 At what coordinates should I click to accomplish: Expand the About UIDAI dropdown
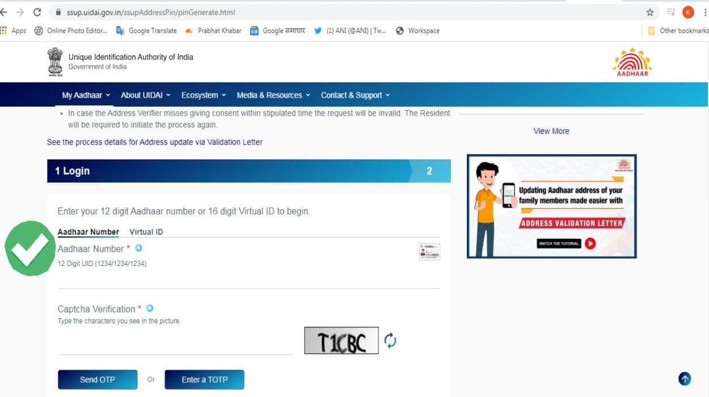pyautogui.click(x=145, y=95)
